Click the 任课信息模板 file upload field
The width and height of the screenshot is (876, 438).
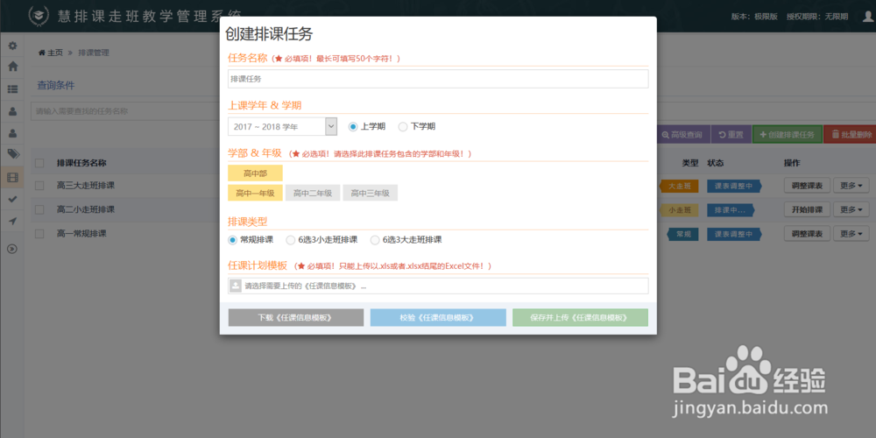(x=438, y=286)
